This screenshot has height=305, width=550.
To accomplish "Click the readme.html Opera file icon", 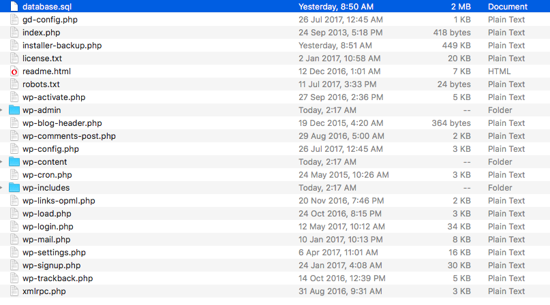I will pos(14,71).
